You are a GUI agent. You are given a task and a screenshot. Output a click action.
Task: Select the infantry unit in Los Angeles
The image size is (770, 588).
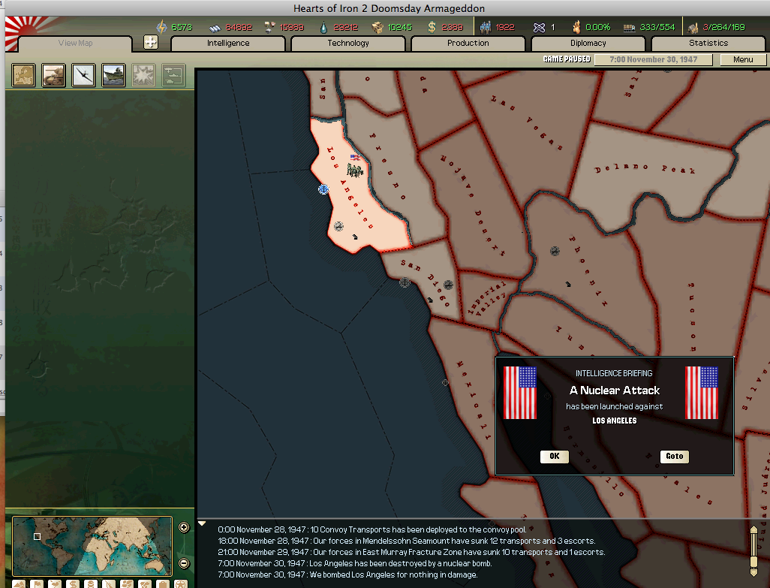click(354, 170)
